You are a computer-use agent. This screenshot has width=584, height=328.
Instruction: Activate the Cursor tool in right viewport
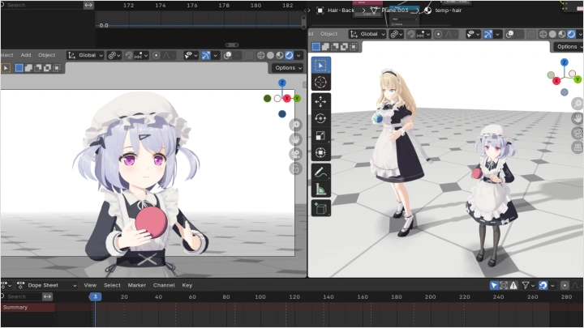coord(320,82)
